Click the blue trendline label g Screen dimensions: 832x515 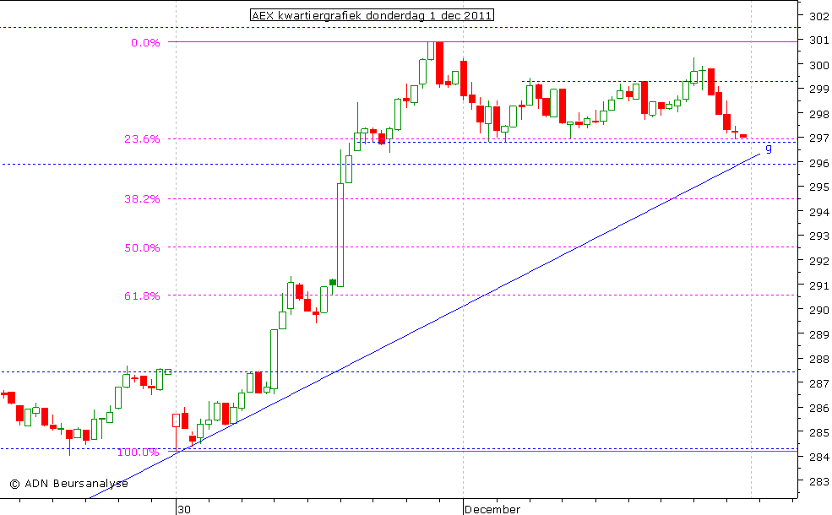[x=769, y=149]
